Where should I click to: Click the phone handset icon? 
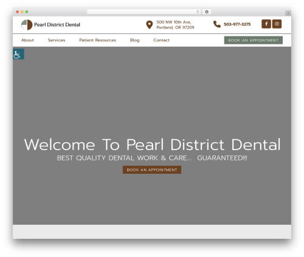(x=217, y=24)
